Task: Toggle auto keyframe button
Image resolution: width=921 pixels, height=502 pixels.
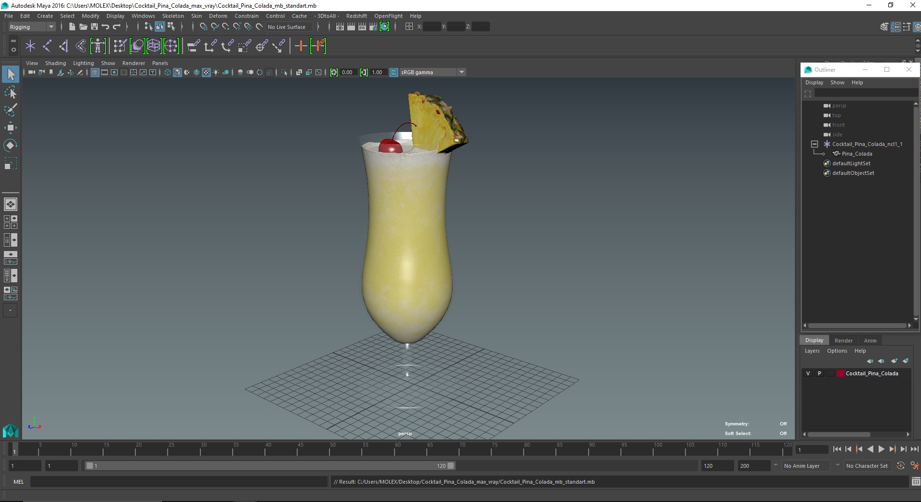Action: click(x=901, y=466)
